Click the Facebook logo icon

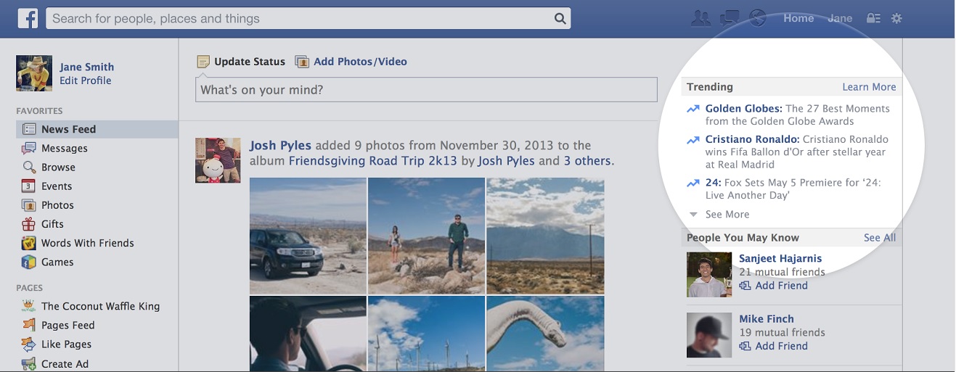coord(28,18)
